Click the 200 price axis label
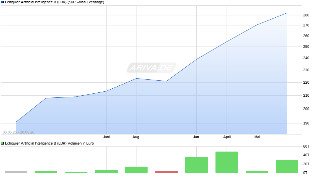316x176 pixels. (x=306, y=109)
